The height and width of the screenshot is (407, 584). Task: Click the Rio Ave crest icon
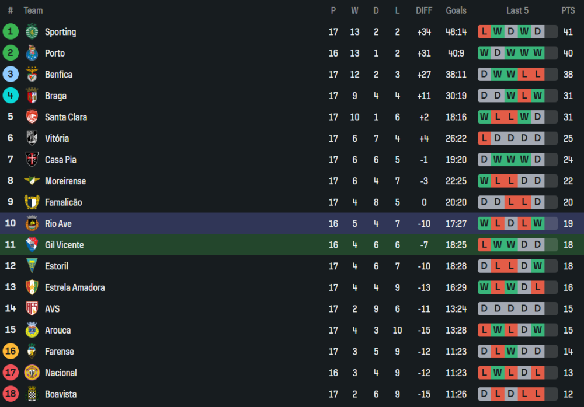pos(32,223)
